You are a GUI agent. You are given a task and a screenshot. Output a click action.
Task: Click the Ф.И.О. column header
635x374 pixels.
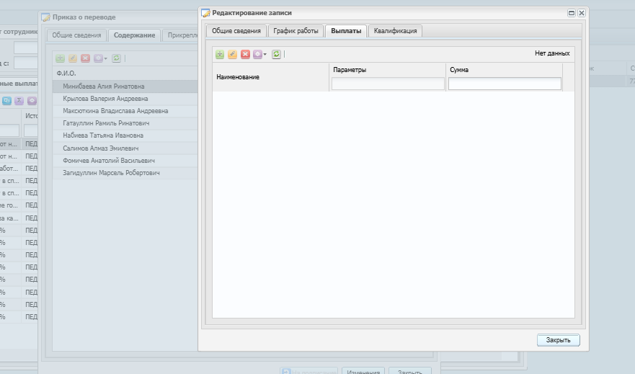click(125, 74)
